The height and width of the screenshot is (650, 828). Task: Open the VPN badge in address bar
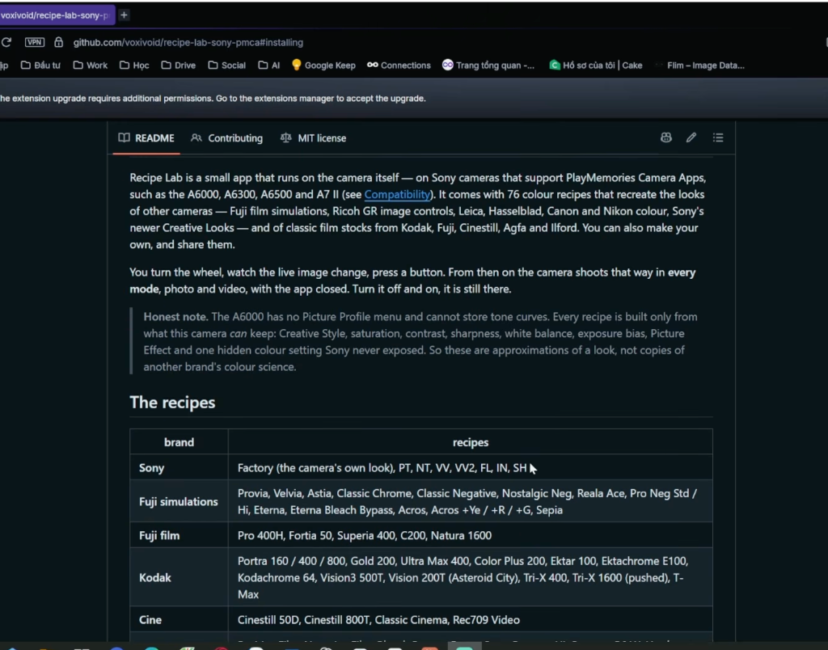coord(35,42)
